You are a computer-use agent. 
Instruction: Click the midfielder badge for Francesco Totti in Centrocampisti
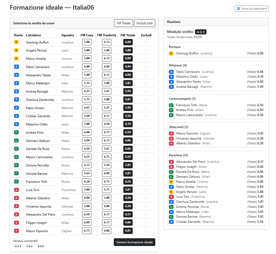click(x=171, y=105)
